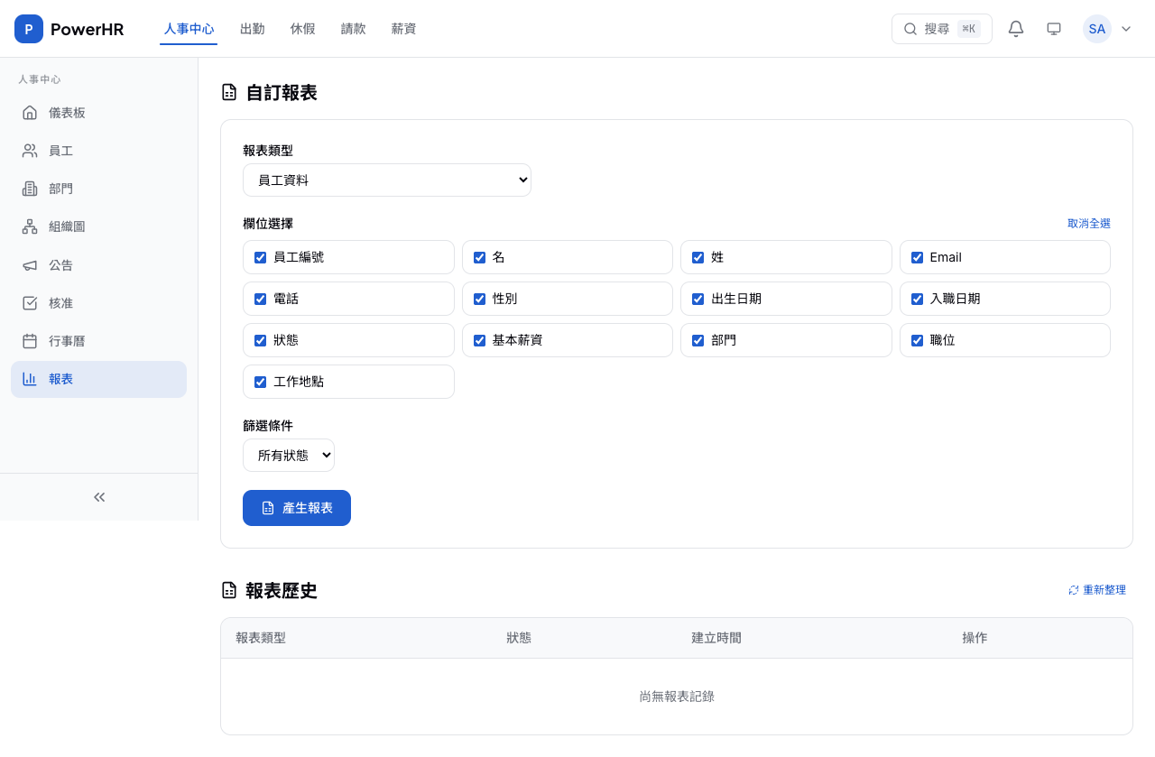Uncheck the 工作地點 field
The image size is (1155, 757).
click(260, 382)
